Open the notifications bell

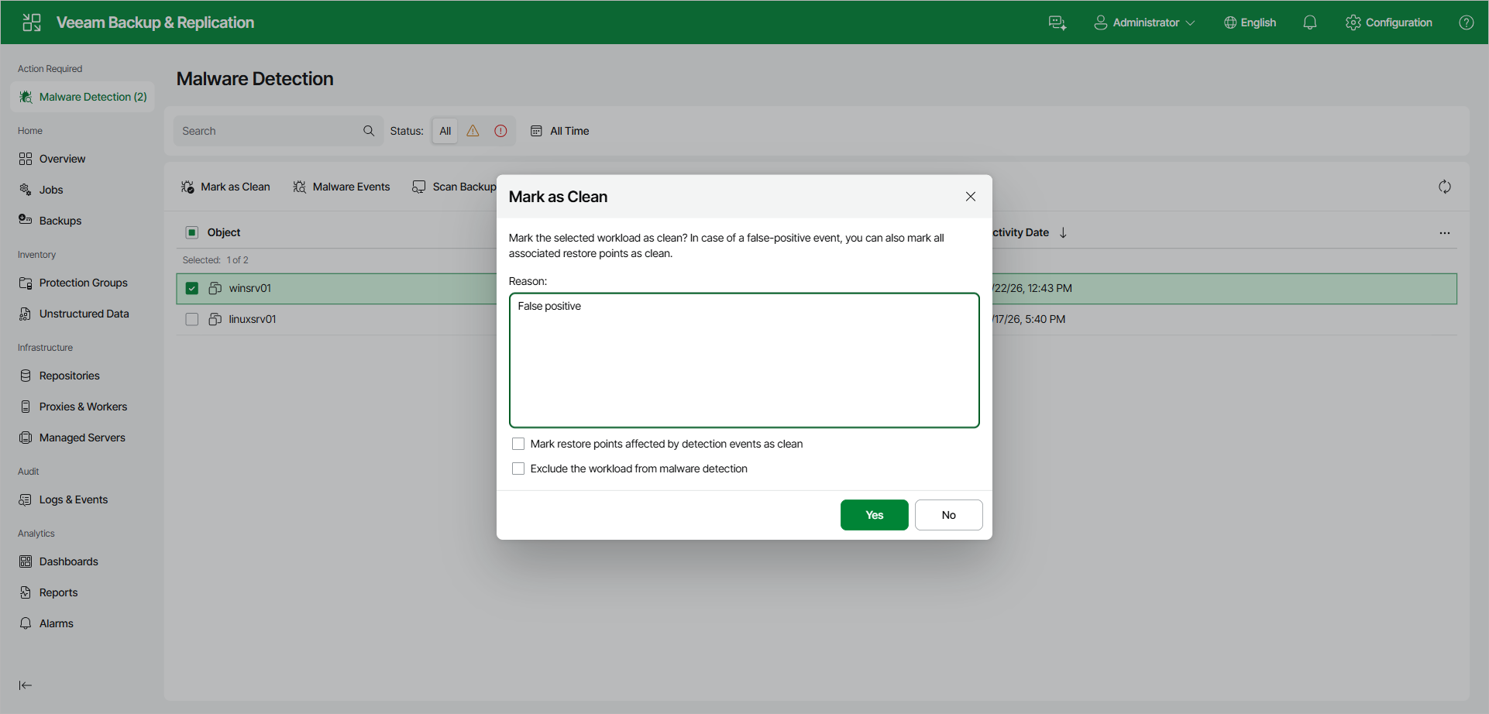(1310, 22)
